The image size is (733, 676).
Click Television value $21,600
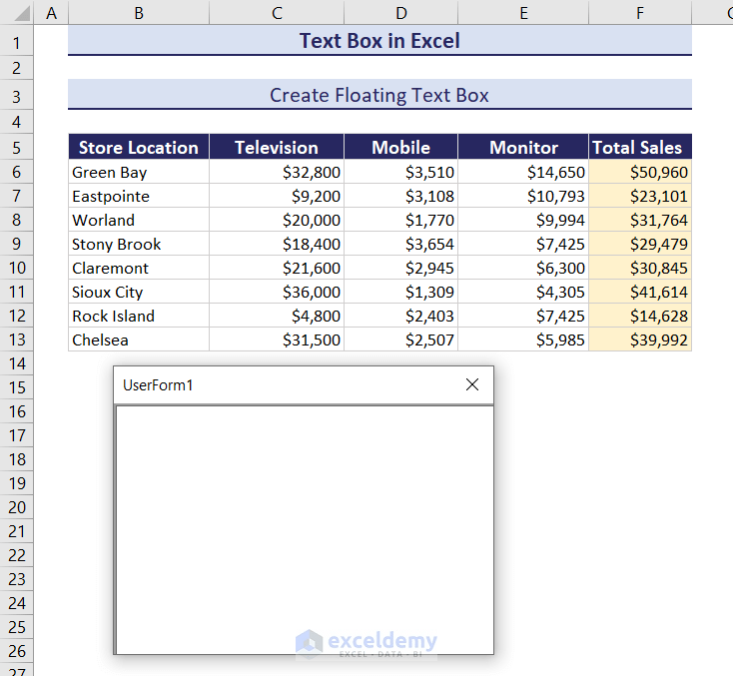pyautogui.click(x=277, y=268)
